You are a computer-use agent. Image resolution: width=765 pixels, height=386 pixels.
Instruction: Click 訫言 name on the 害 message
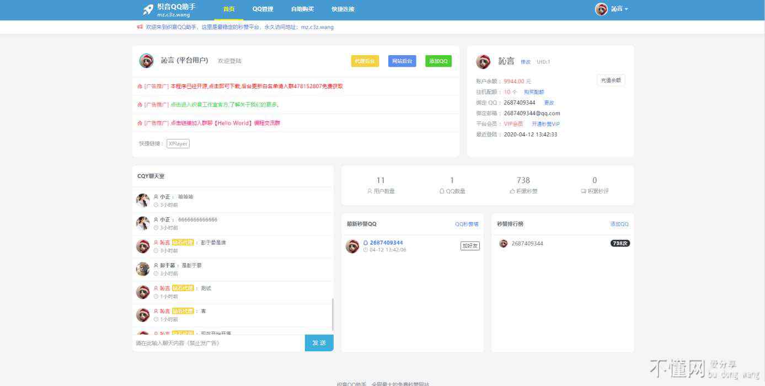(x=165, y=311)
